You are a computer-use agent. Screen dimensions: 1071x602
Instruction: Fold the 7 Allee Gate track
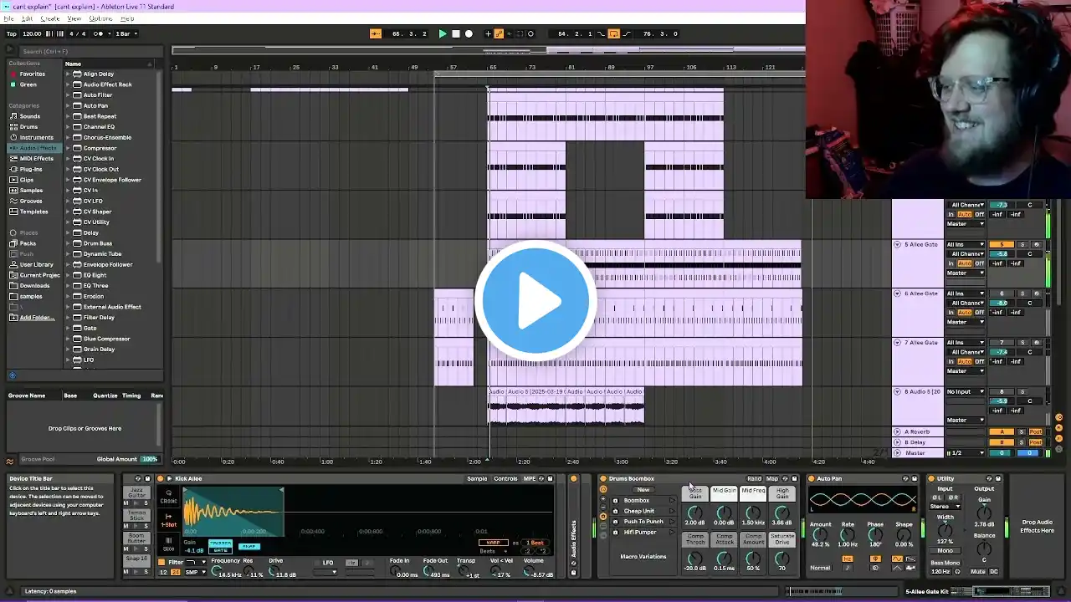(897, 343)
